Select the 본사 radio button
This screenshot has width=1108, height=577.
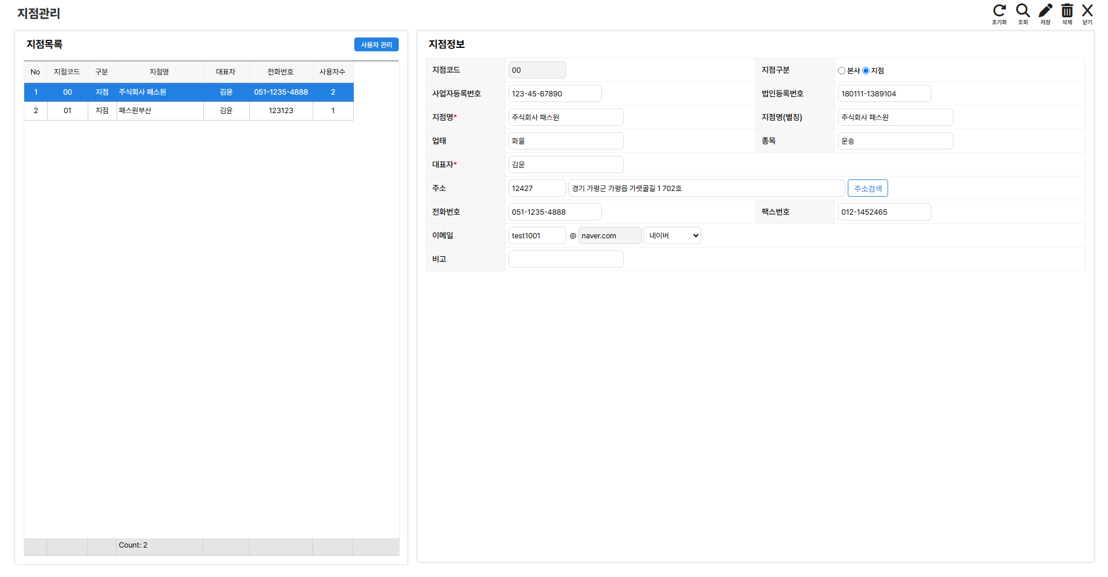(x=841, y=71)
